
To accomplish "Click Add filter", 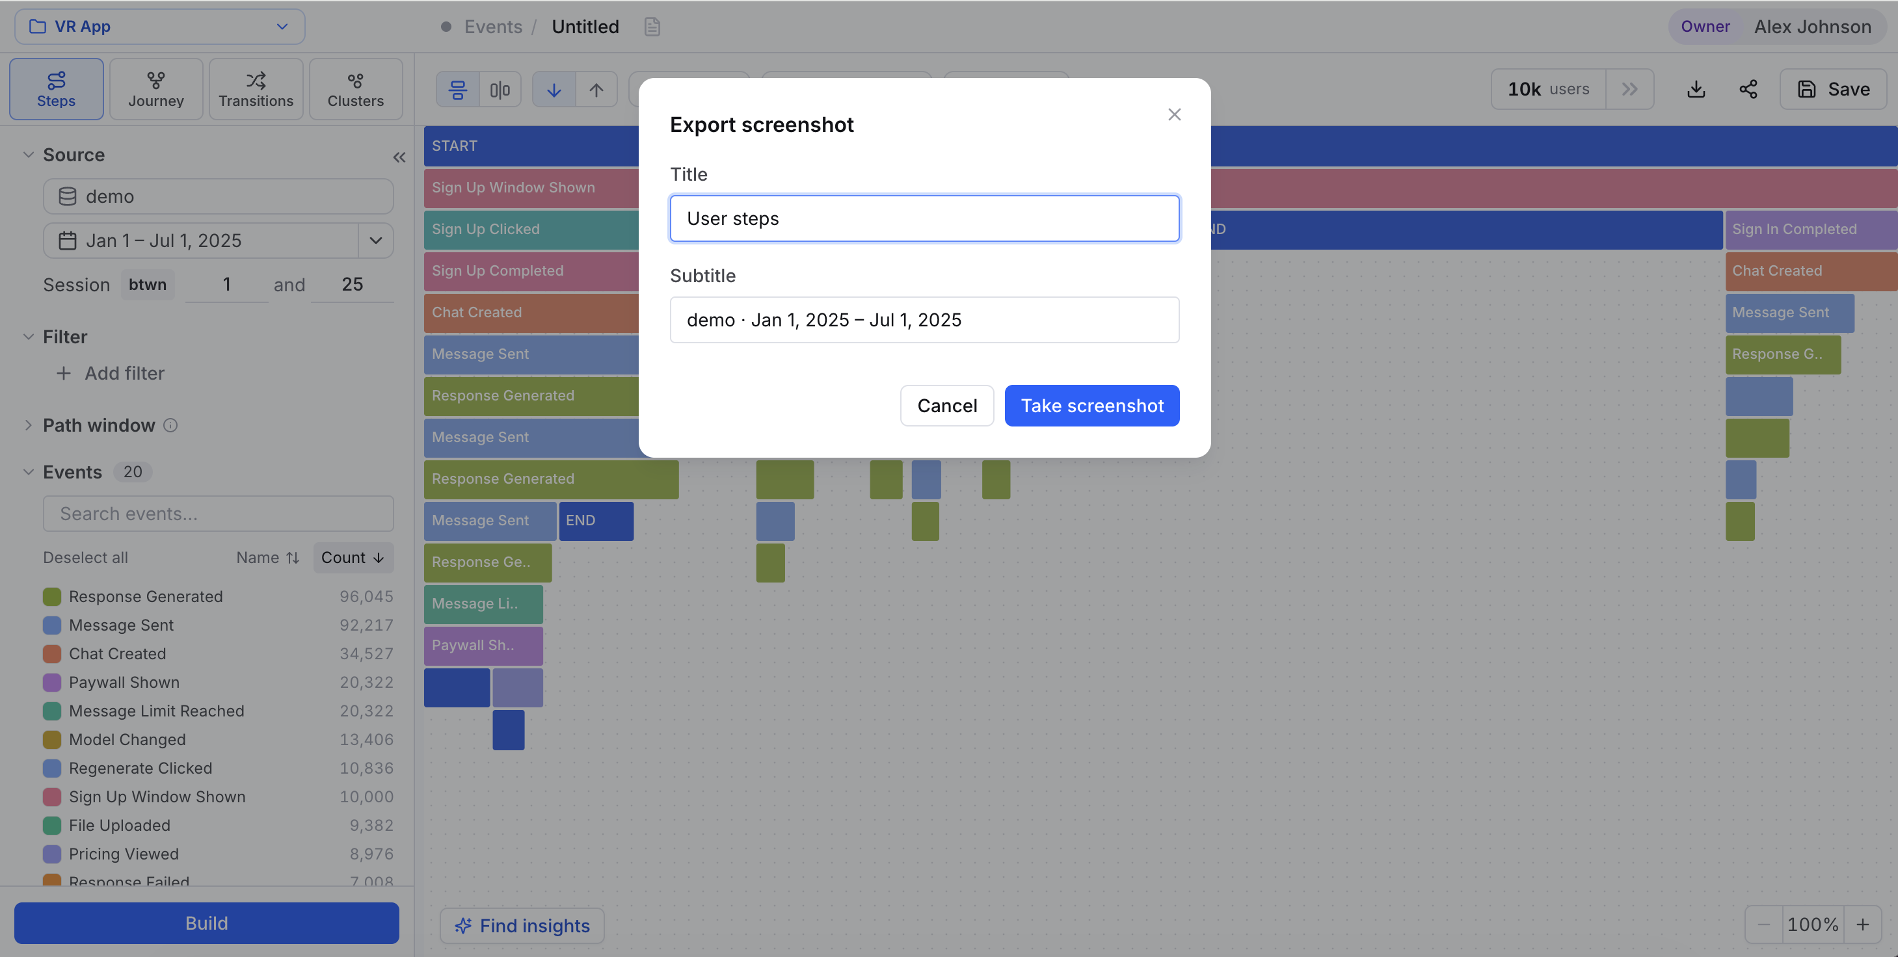I will [x=111, y=374].
